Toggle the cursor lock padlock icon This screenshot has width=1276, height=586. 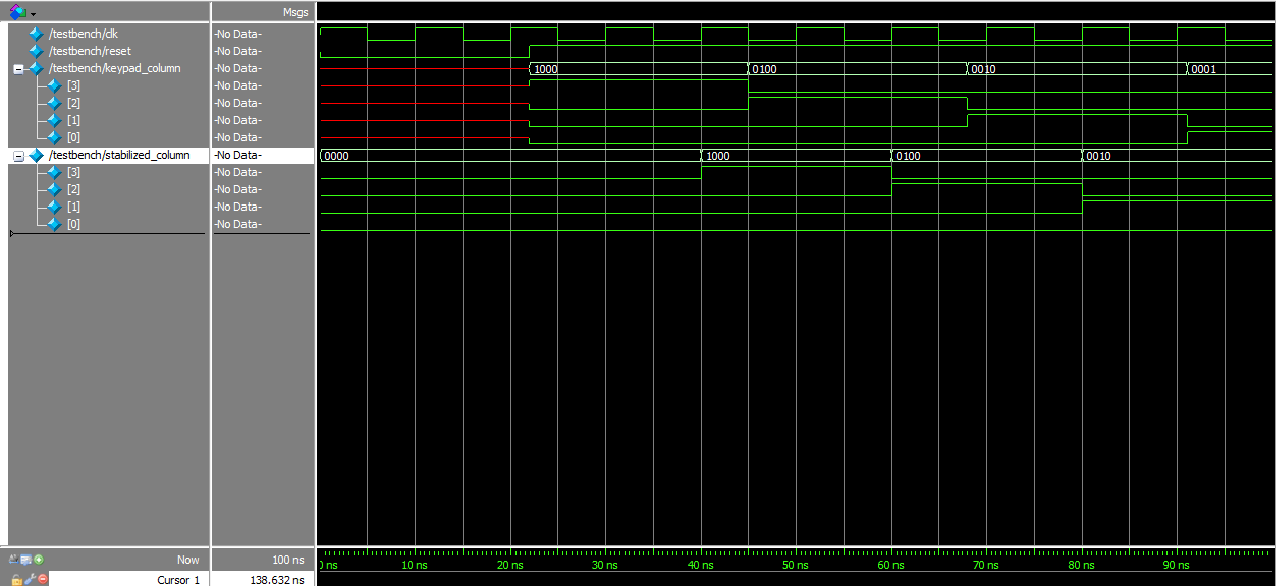click(16, 579)
